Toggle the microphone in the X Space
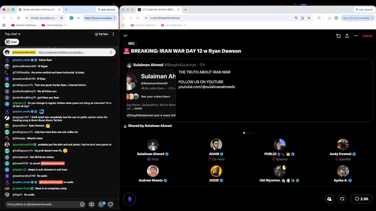 click(130, 199)
